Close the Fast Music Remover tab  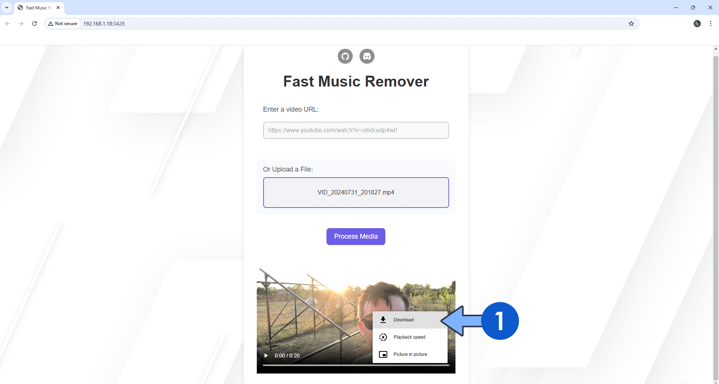pos(58,7)
